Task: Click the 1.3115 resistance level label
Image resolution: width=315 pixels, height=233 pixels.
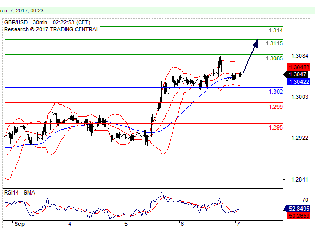Action: 274,43
